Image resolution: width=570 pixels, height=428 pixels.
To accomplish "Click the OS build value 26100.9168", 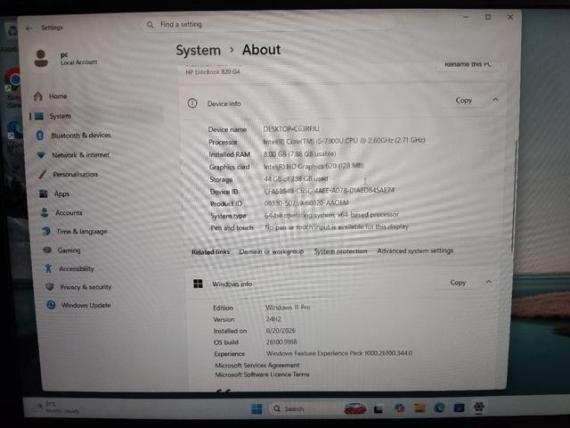I will pos(281,342).
